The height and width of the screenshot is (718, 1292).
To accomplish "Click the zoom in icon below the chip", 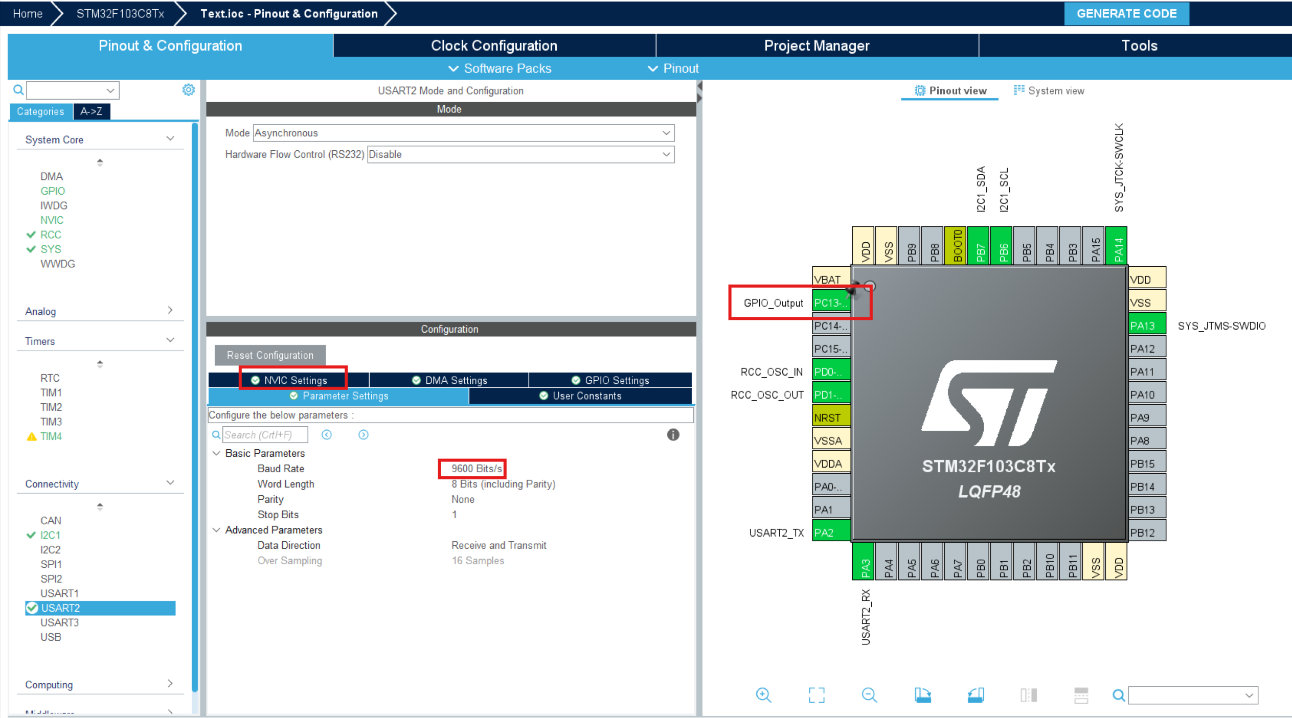I will pyautogui.click(x=763, y=695).
